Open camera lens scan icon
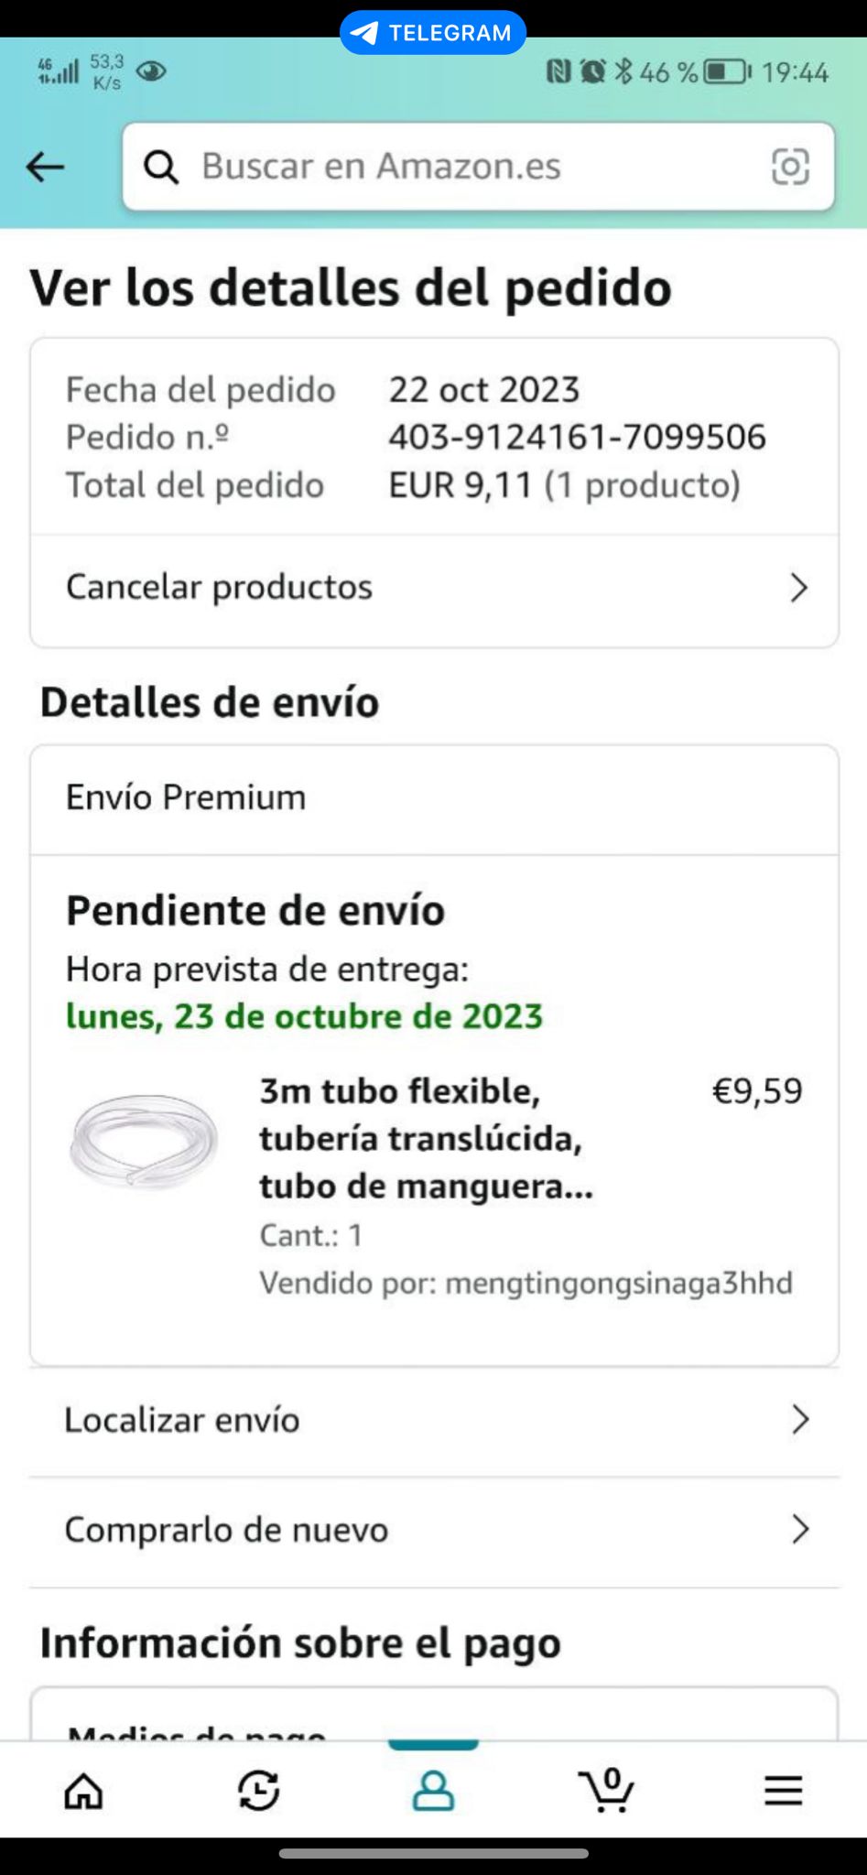 tap(790, 167)
